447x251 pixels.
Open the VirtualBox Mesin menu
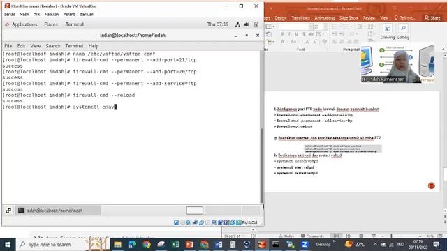24,14
